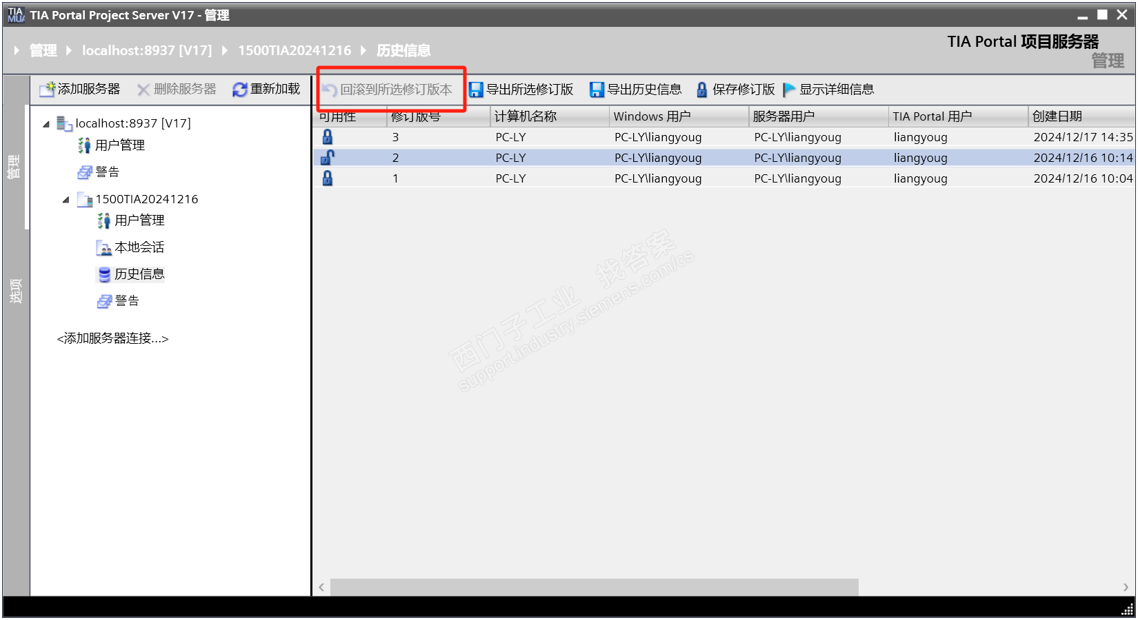This screenshot has width=1138, height=620.
Task: Click liangyoug TIA Portal user in revision 3 row
Action: 921,137
